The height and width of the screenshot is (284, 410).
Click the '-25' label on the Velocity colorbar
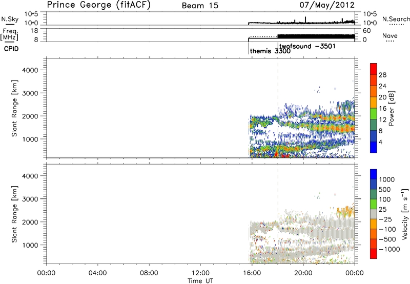tap(385, 219)
